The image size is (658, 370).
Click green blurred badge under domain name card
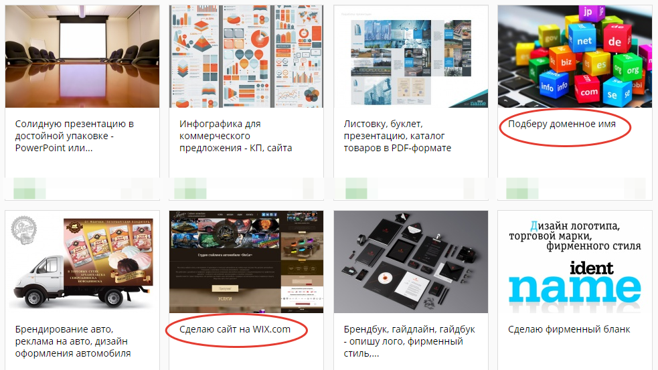523,189
